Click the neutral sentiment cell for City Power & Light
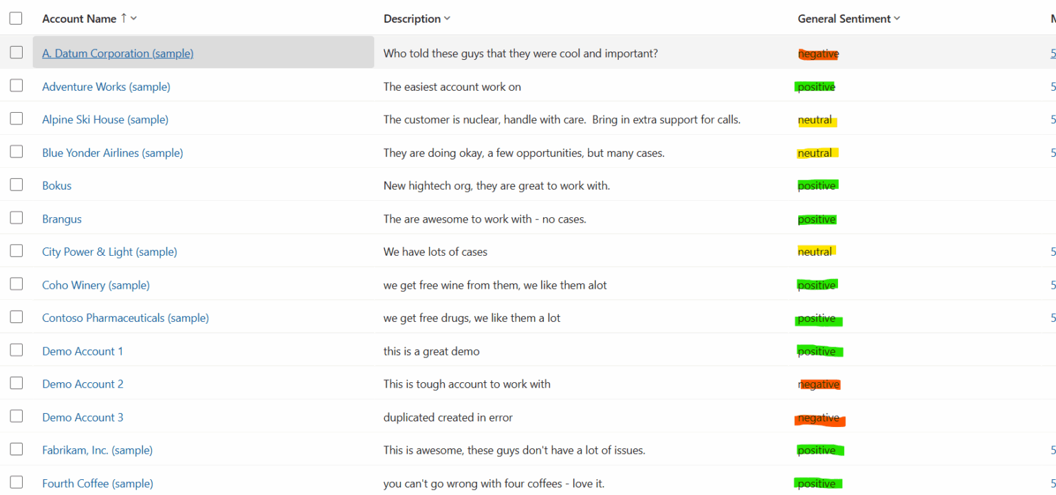This screenshot has height=495, width=1056. pos(815,252)
